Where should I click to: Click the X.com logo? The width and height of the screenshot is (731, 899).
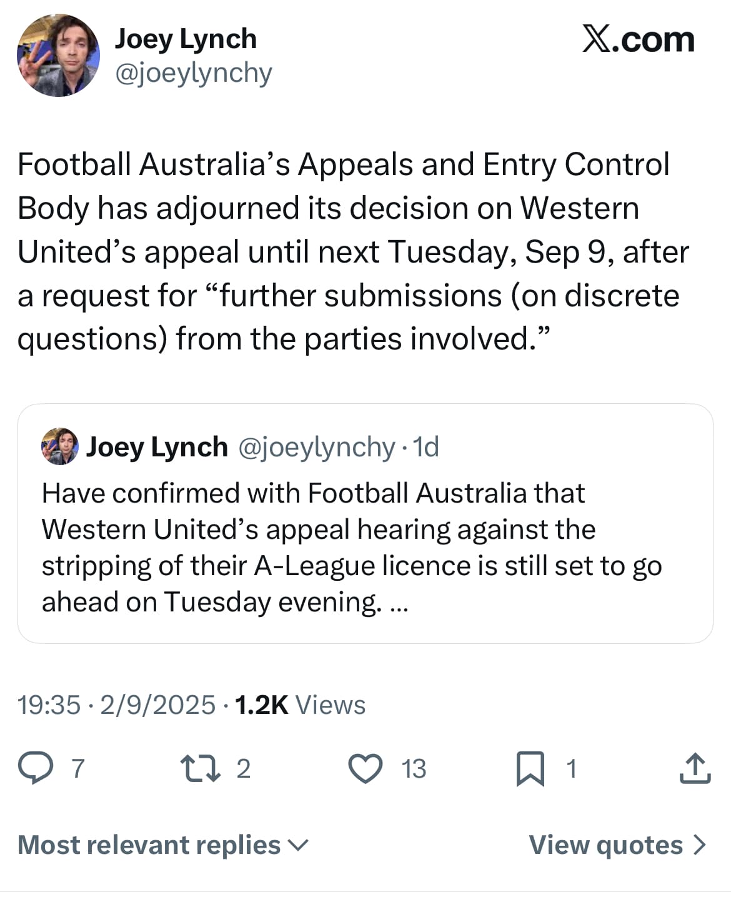pos(638,39)
